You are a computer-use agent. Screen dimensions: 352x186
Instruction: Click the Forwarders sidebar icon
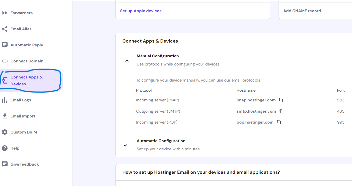(x=5, y=13)
